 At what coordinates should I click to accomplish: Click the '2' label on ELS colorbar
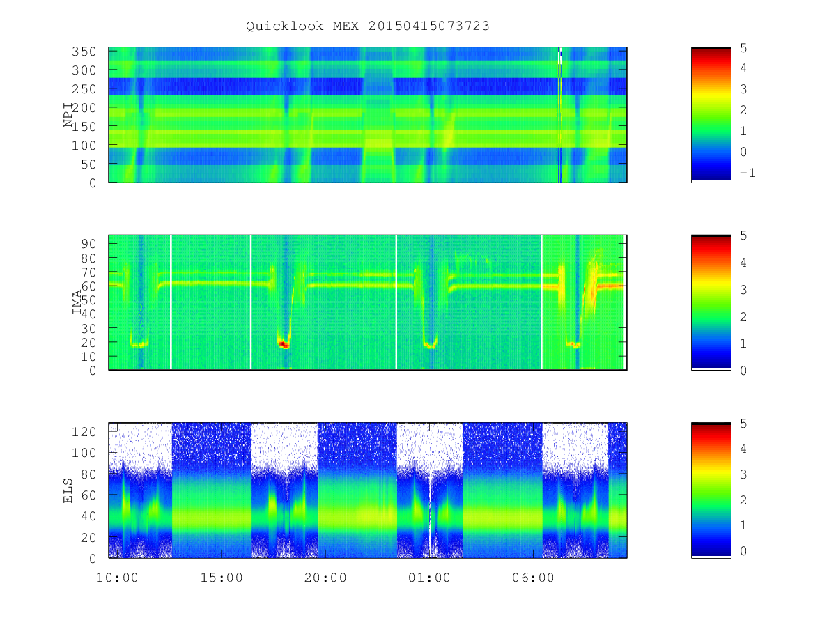point(743,500)
